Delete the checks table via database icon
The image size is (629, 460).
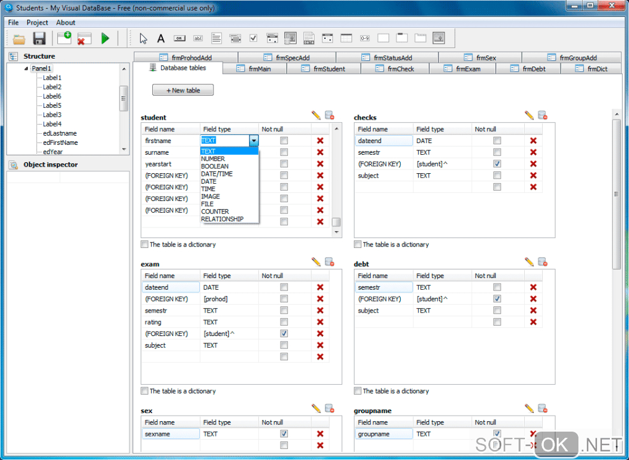[543, 115]
